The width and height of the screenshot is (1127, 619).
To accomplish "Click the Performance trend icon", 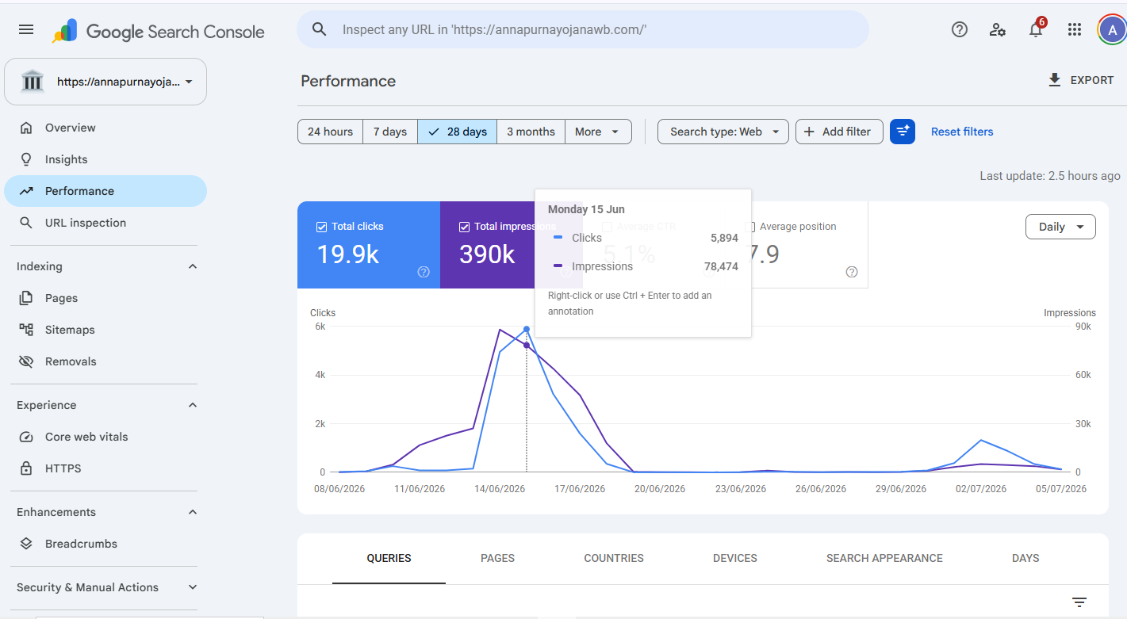I will [x=26, y=191].
